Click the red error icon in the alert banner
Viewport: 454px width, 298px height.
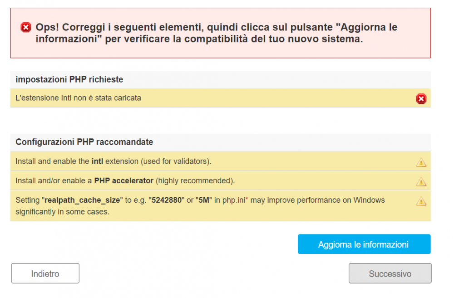click(x=25, y=27)
